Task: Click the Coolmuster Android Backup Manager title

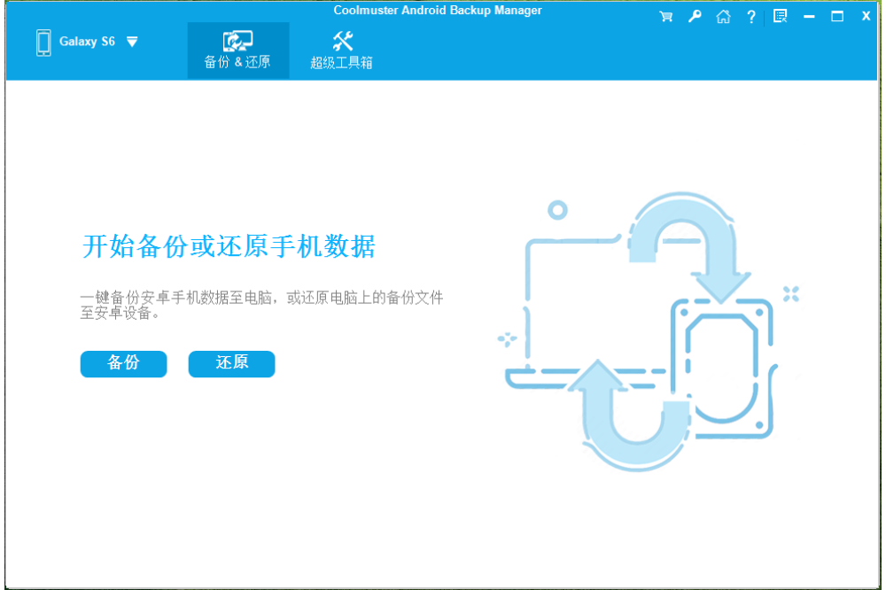Action: (x=438, y=10)
